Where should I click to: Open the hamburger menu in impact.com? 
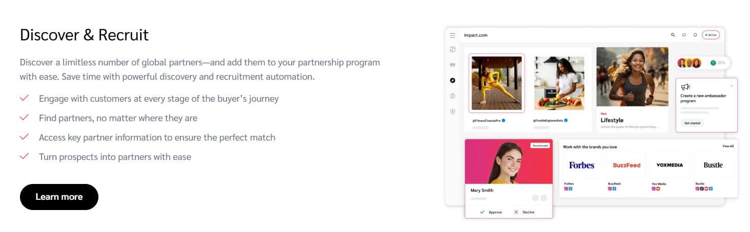(453, 35)
